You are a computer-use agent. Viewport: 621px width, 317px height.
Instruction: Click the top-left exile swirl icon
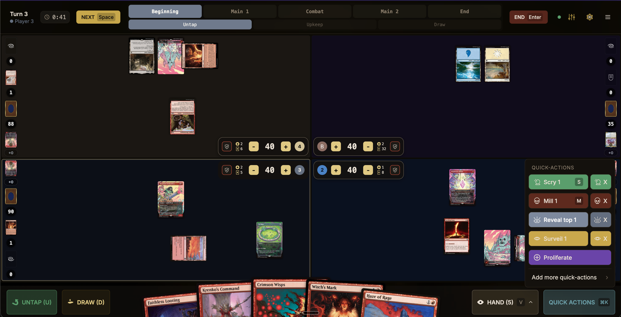pyautogui.click(x=11, y=46)
